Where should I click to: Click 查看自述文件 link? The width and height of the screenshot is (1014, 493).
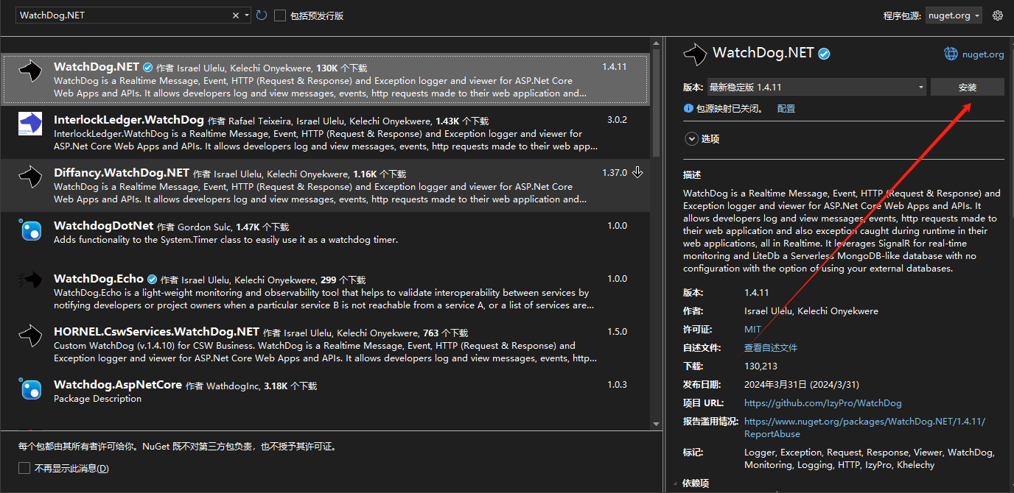(771, 347)
